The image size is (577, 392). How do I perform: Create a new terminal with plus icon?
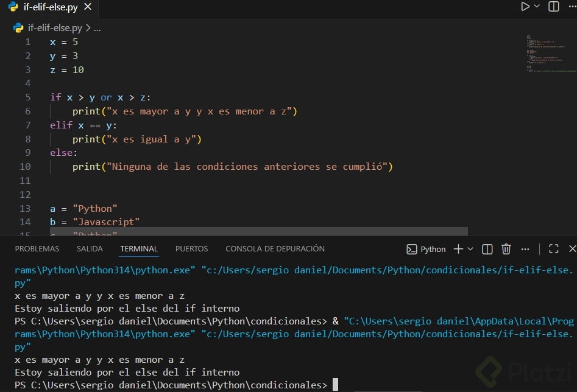[x=458, y=249]
